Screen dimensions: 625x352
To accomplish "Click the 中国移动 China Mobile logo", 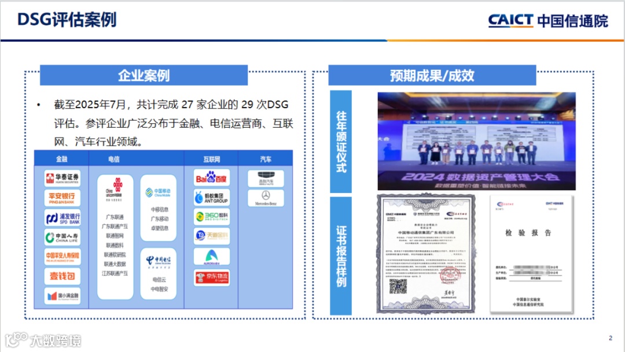I will pos(158,192).
